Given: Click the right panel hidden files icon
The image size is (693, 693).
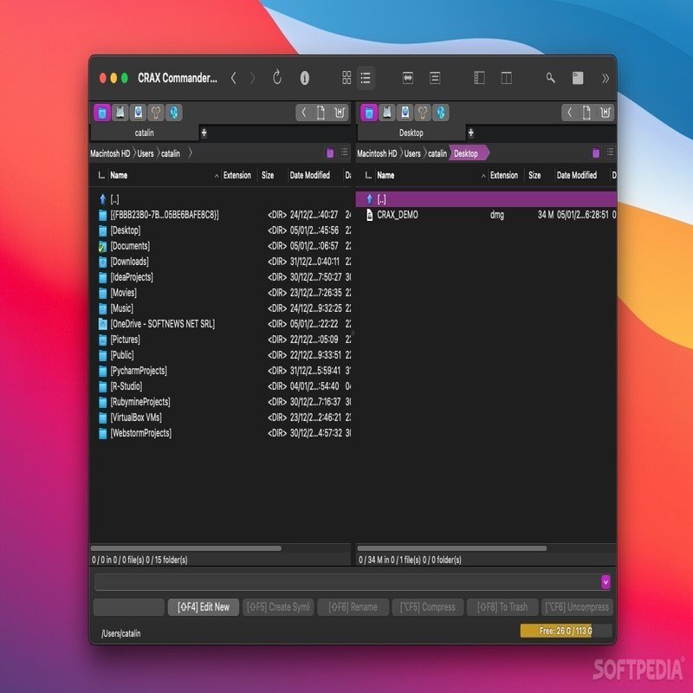Looking at the screenshot, I should click(605, 113).
